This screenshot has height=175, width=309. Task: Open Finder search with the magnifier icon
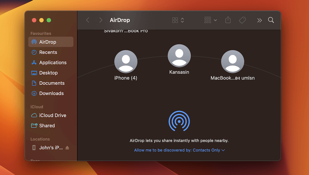(x=271, y=20)
